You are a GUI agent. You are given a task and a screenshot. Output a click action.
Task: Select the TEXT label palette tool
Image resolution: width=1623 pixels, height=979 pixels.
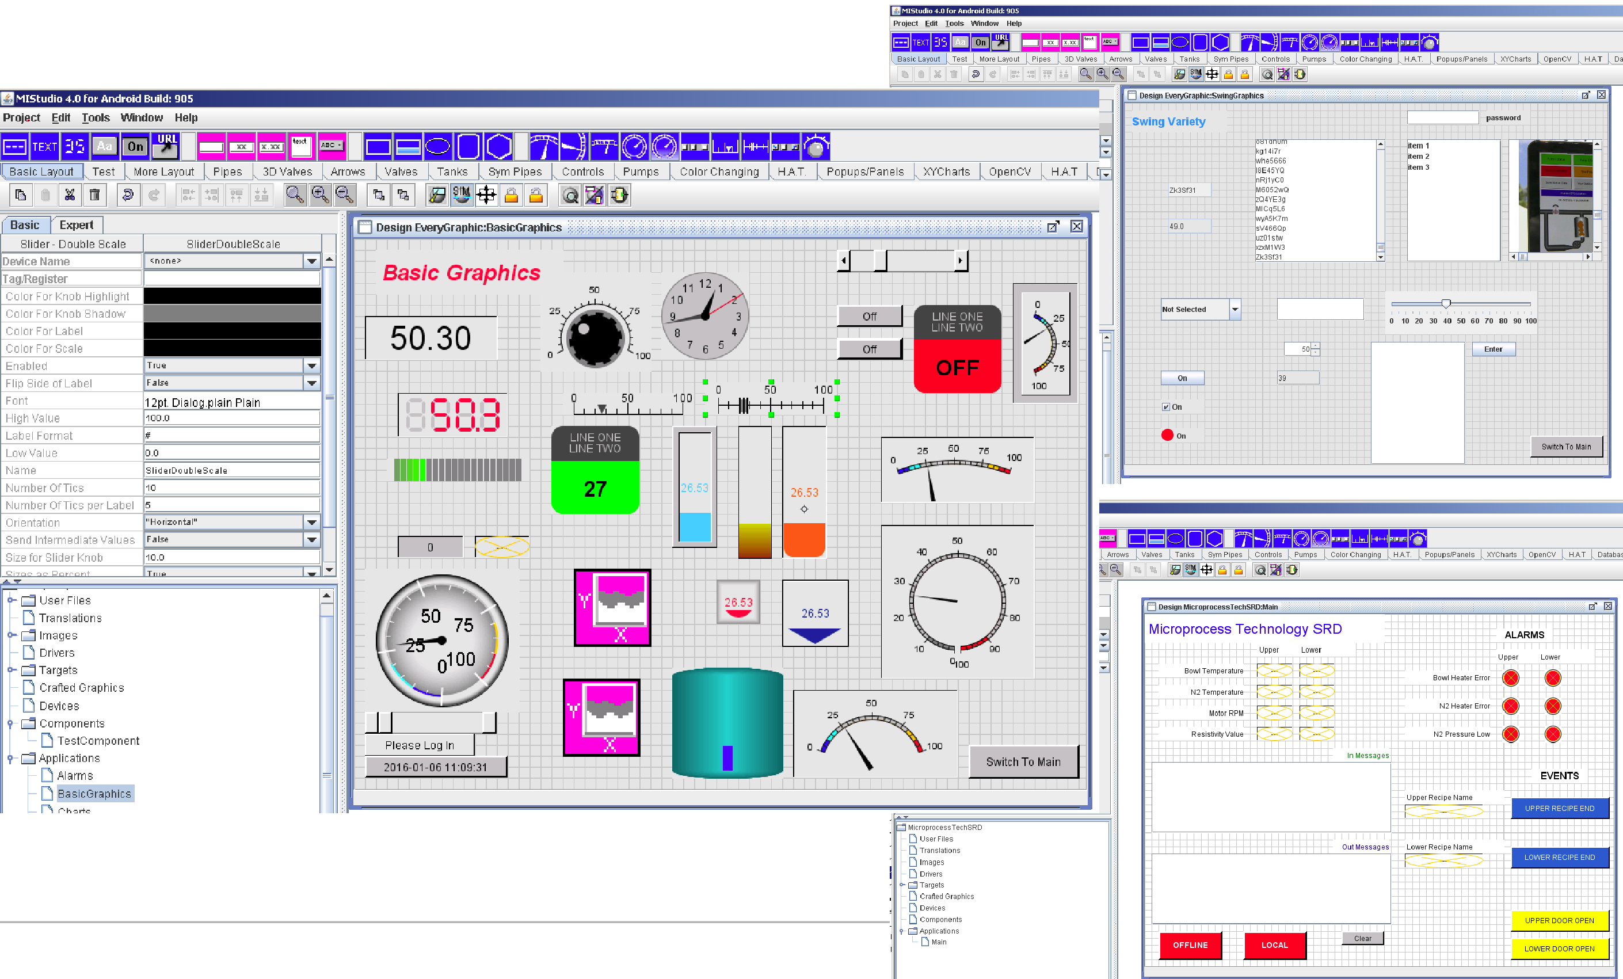[x=44, y=146]
